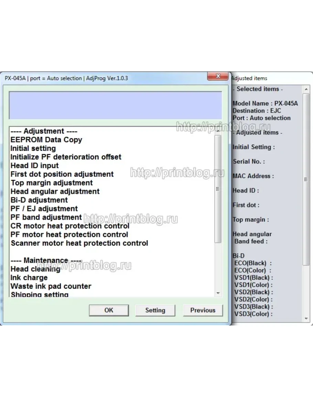Image resolution: width=313 pixels, height=397 pixels.
Task: Select EEPROM Data Copy item
Action: [x=46, y=140]
